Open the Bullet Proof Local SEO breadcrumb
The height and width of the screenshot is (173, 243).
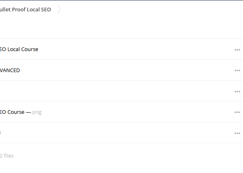pyautogui.click(x=26, y=9)
